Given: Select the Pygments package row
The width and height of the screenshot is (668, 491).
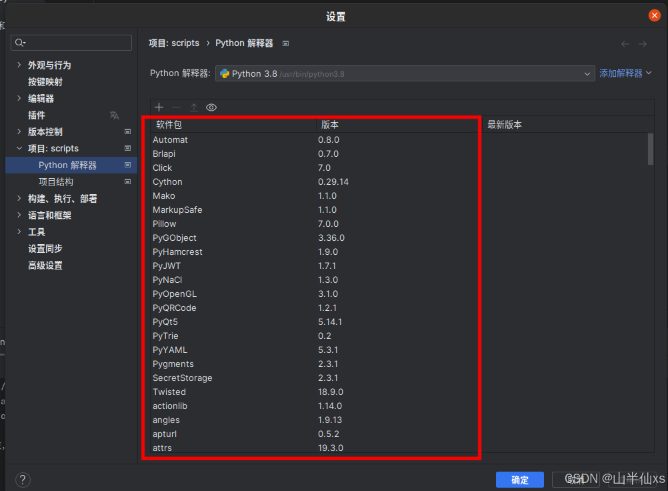Looking at the screenshot, I should (x=399, y=364).
